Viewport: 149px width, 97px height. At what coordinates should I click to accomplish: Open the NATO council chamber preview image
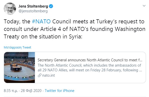pyautogui.click(x=19, y=67)
